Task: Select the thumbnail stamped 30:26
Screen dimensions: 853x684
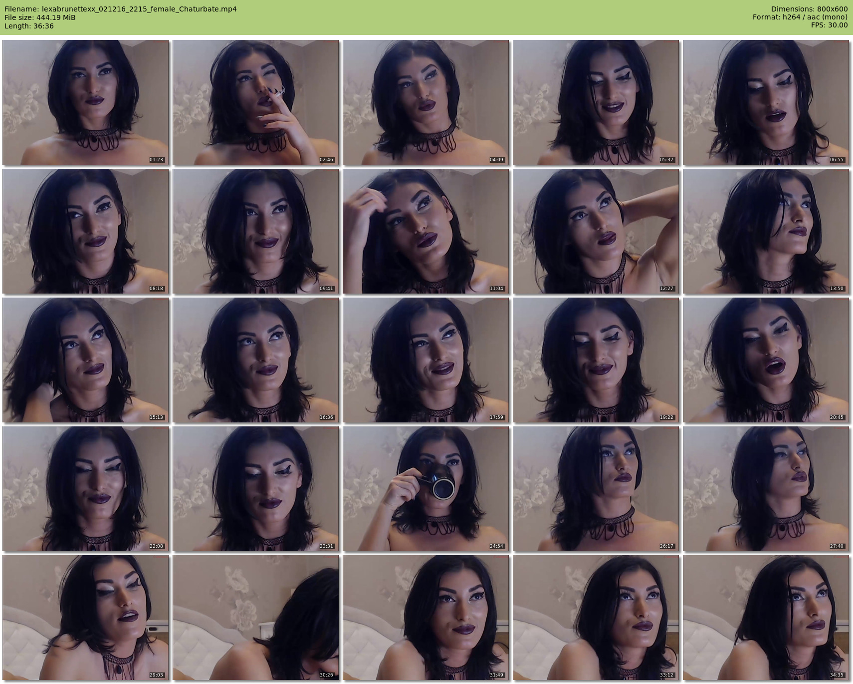Action: point(256,618)
